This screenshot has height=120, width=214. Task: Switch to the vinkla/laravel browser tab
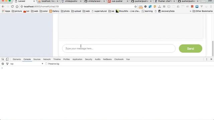(x=95, y=1)
